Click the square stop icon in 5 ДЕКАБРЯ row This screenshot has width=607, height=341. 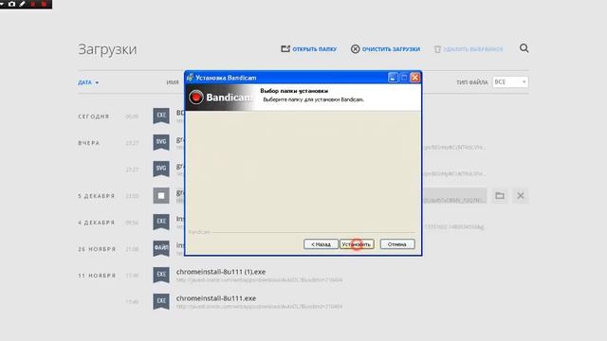161,196
